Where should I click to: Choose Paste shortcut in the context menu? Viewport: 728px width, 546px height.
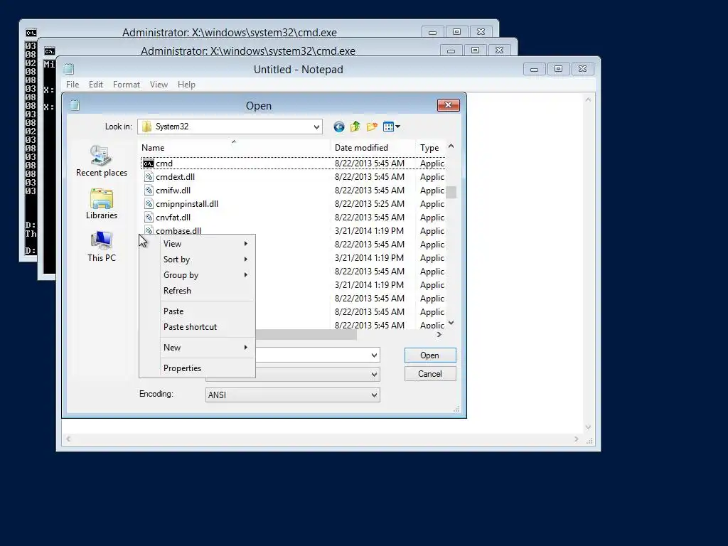(206, 327)
